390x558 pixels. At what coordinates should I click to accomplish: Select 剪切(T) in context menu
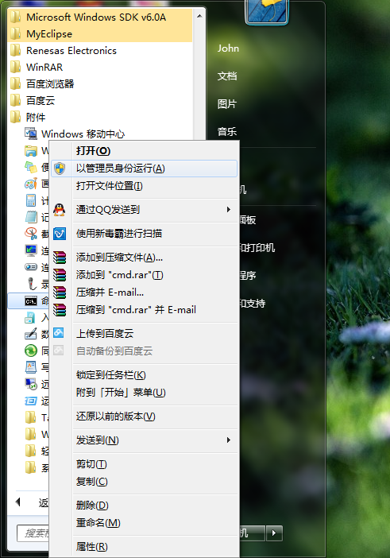point(145,464)
